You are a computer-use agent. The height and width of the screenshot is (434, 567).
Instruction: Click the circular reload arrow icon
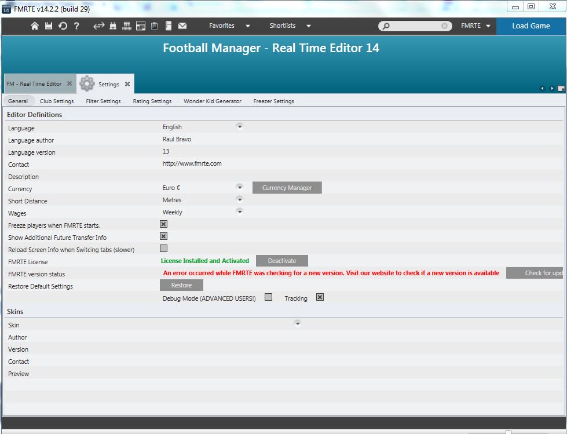click(63, 25)
